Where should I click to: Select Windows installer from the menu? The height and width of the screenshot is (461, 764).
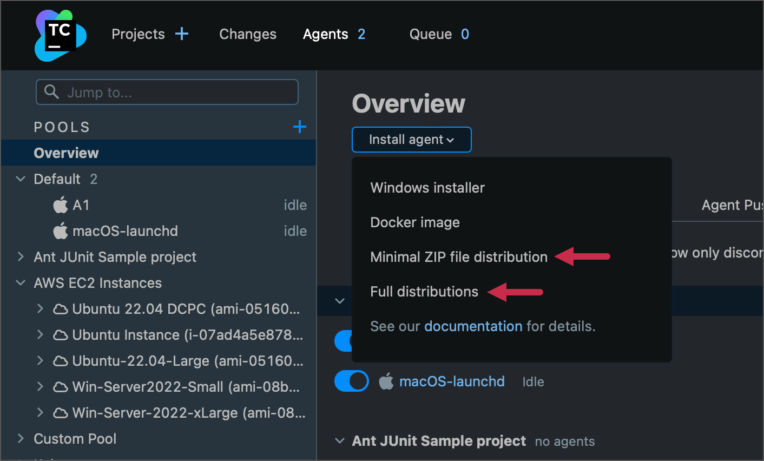pyautogui.click(x=427, y=188)
